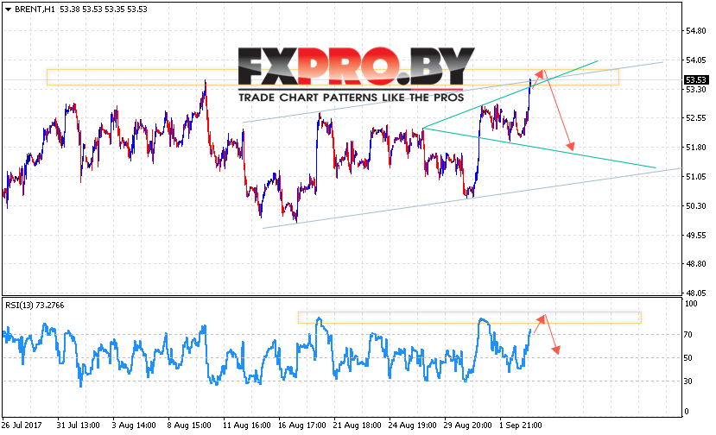Click the RSI 50 level label
Image resolution: width=716 pixels, height=435 pixels.
tap(688, 358)
